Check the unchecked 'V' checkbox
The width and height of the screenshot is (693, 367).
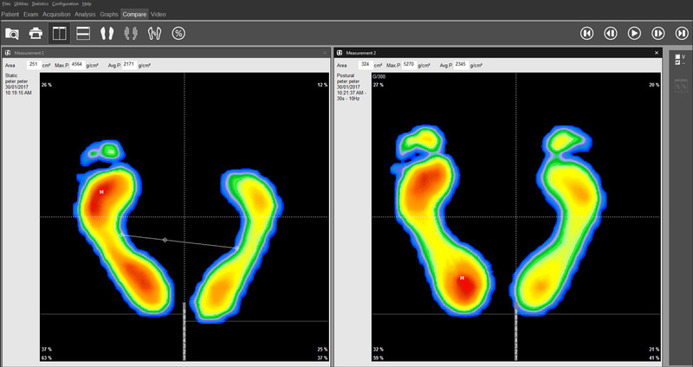(x=677, y=56)
